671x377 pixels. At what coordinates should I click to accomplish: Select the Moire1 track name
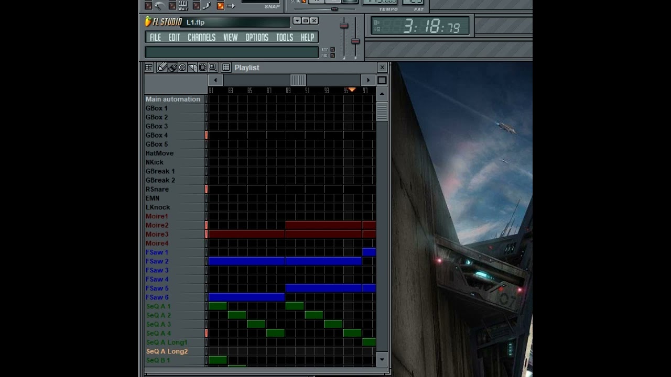click(x=157, y=216)
